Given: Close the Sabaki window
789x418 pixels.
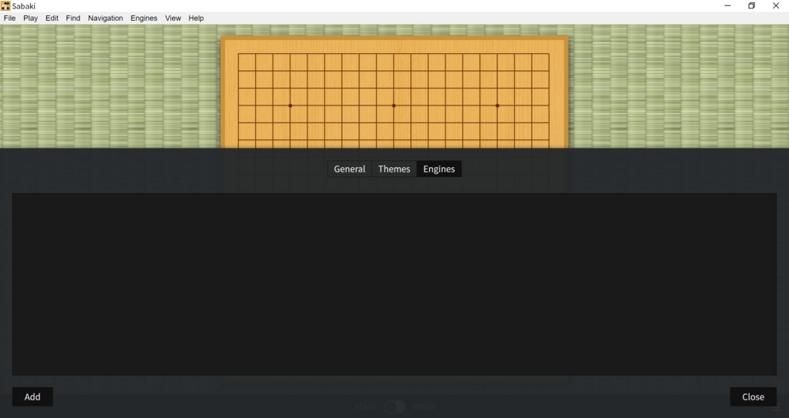Looking at the screenshot, I should (776, 6).
